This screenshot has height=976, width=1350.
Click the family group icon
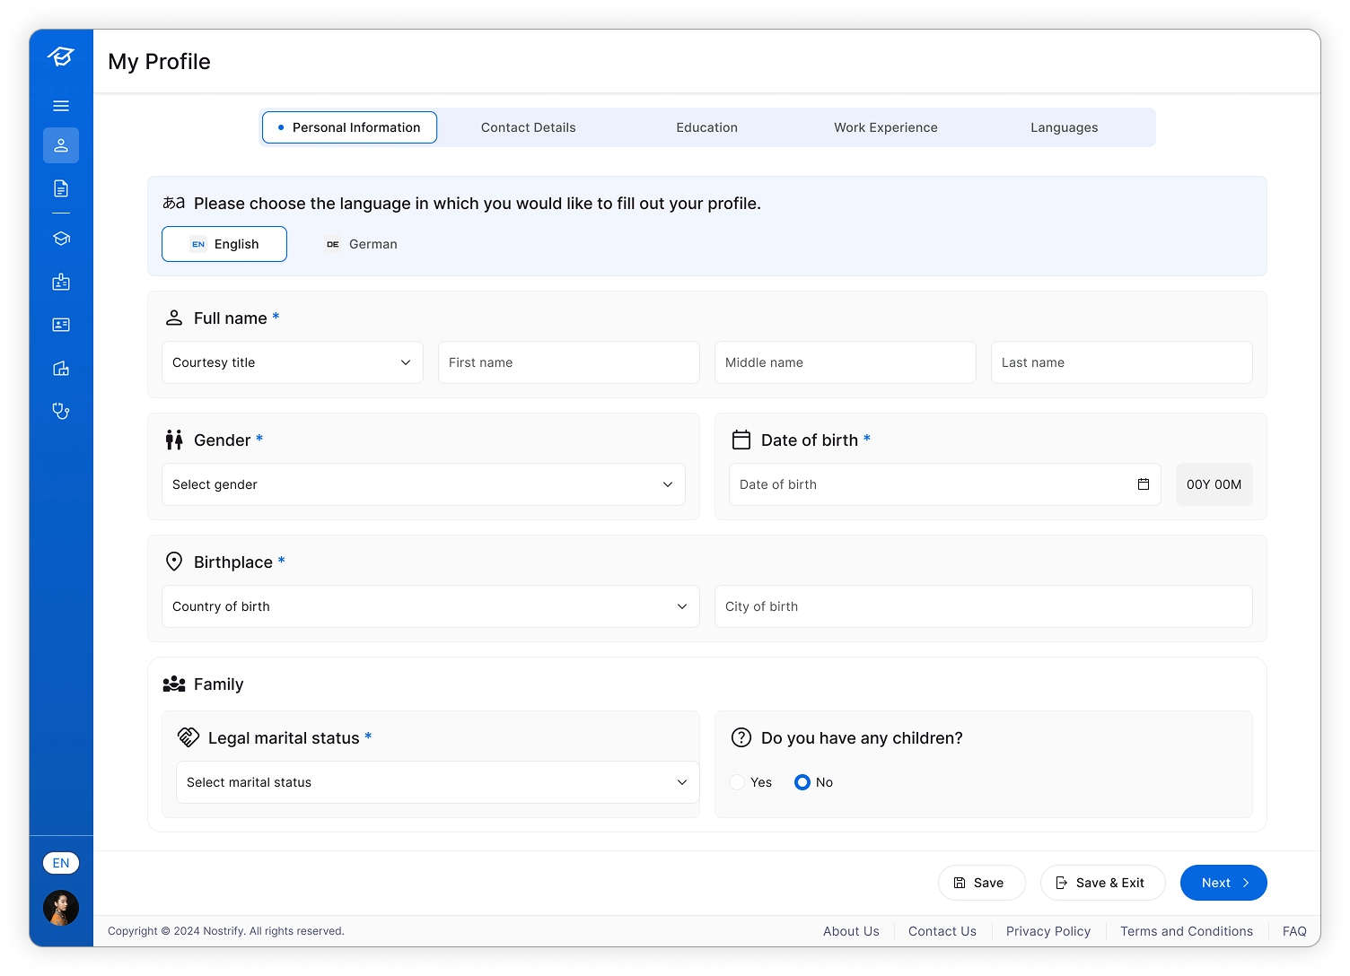174,684
